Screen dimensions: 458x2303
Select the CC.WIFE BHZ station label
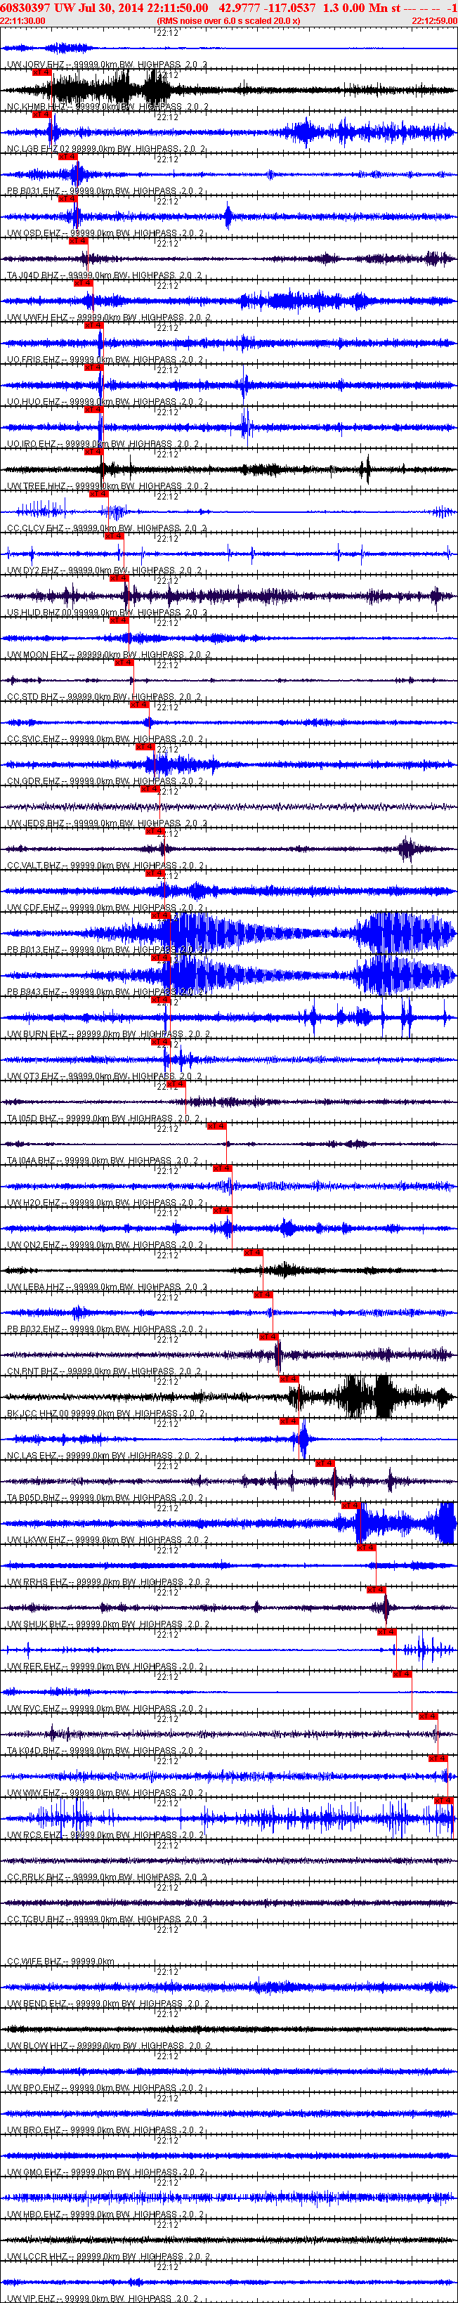(61, 1962)
